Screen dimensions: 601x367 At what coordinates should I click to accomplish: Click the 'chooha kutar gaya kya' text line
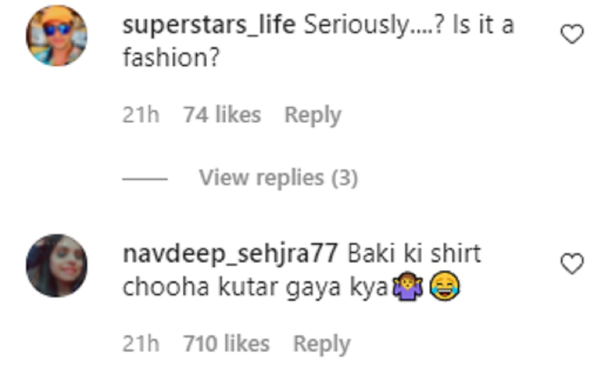(x=255, y=288)
